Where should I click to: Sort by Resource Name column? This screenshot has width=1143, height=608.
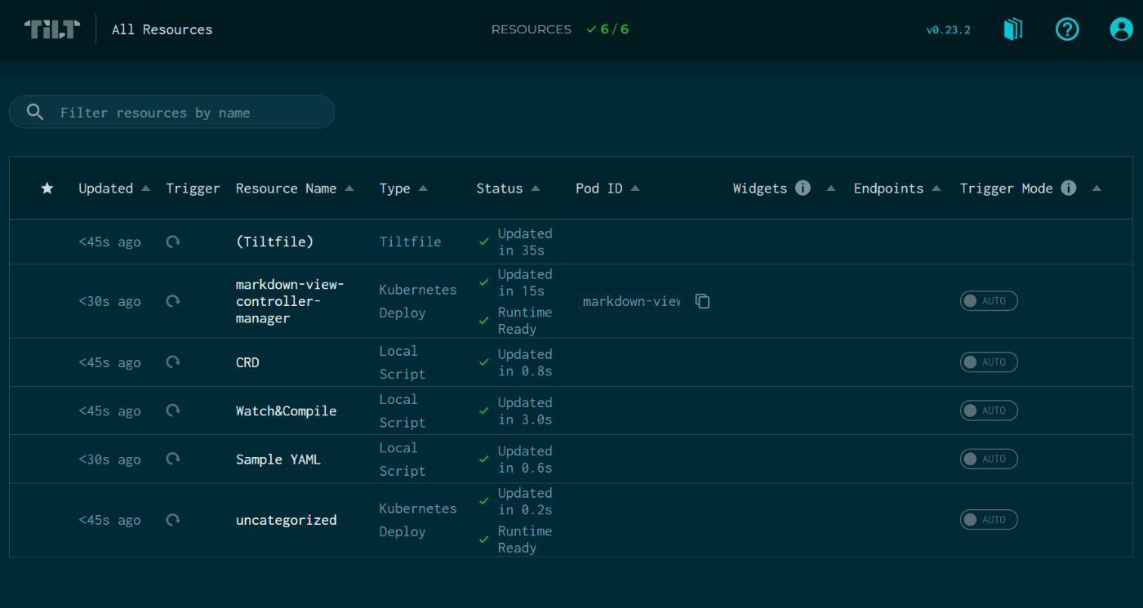295,189
